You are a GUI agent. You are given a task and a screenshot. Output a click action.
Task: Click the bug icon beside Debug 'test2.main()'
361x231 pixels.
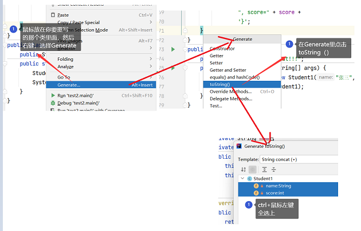tap(53, 103)
